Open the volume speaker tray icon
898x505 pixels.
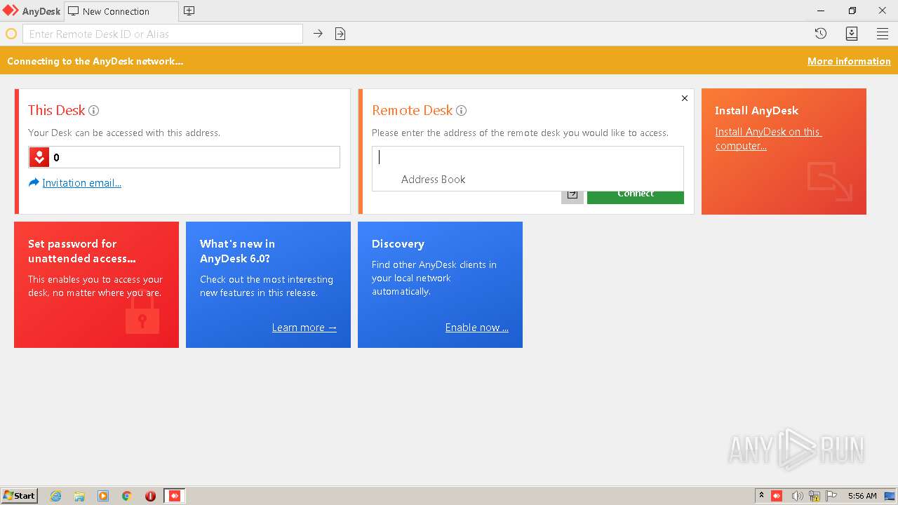[797, 496]
